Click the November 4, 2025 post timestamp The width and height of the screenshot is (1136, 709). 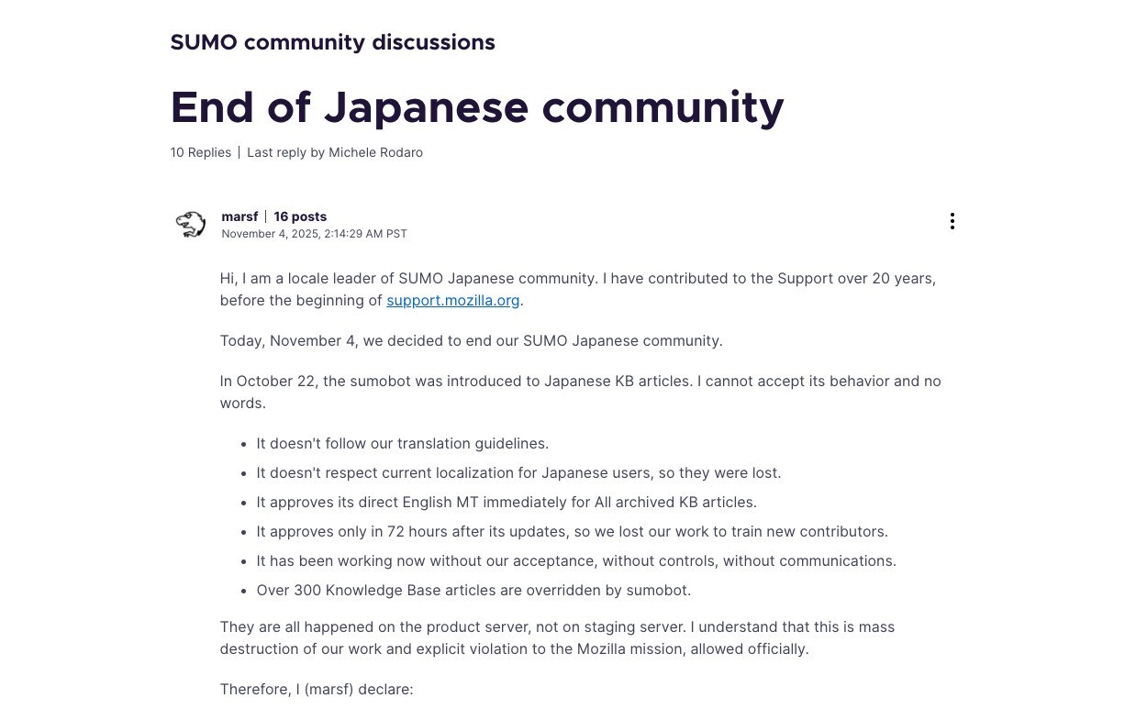click(314, 234)
